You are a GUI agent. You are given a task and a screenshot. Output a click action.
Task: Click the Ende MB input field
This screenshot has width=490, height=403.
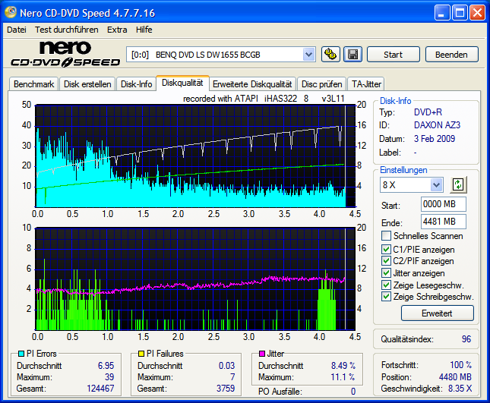[443, 222]
